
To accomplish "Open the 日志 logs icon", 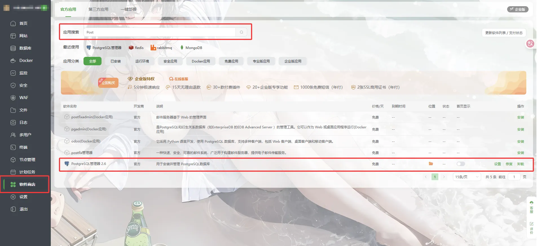I will (13, 122).
